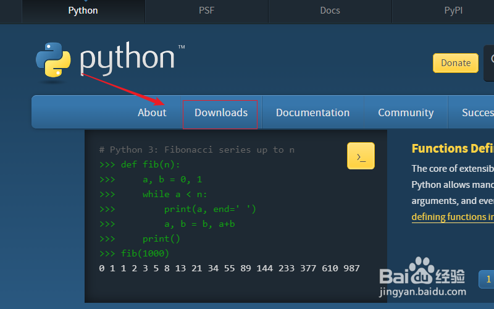Click the code line "print(a, end=' ')"
Viewport: 494px width, 309px height.
point(178,209)
